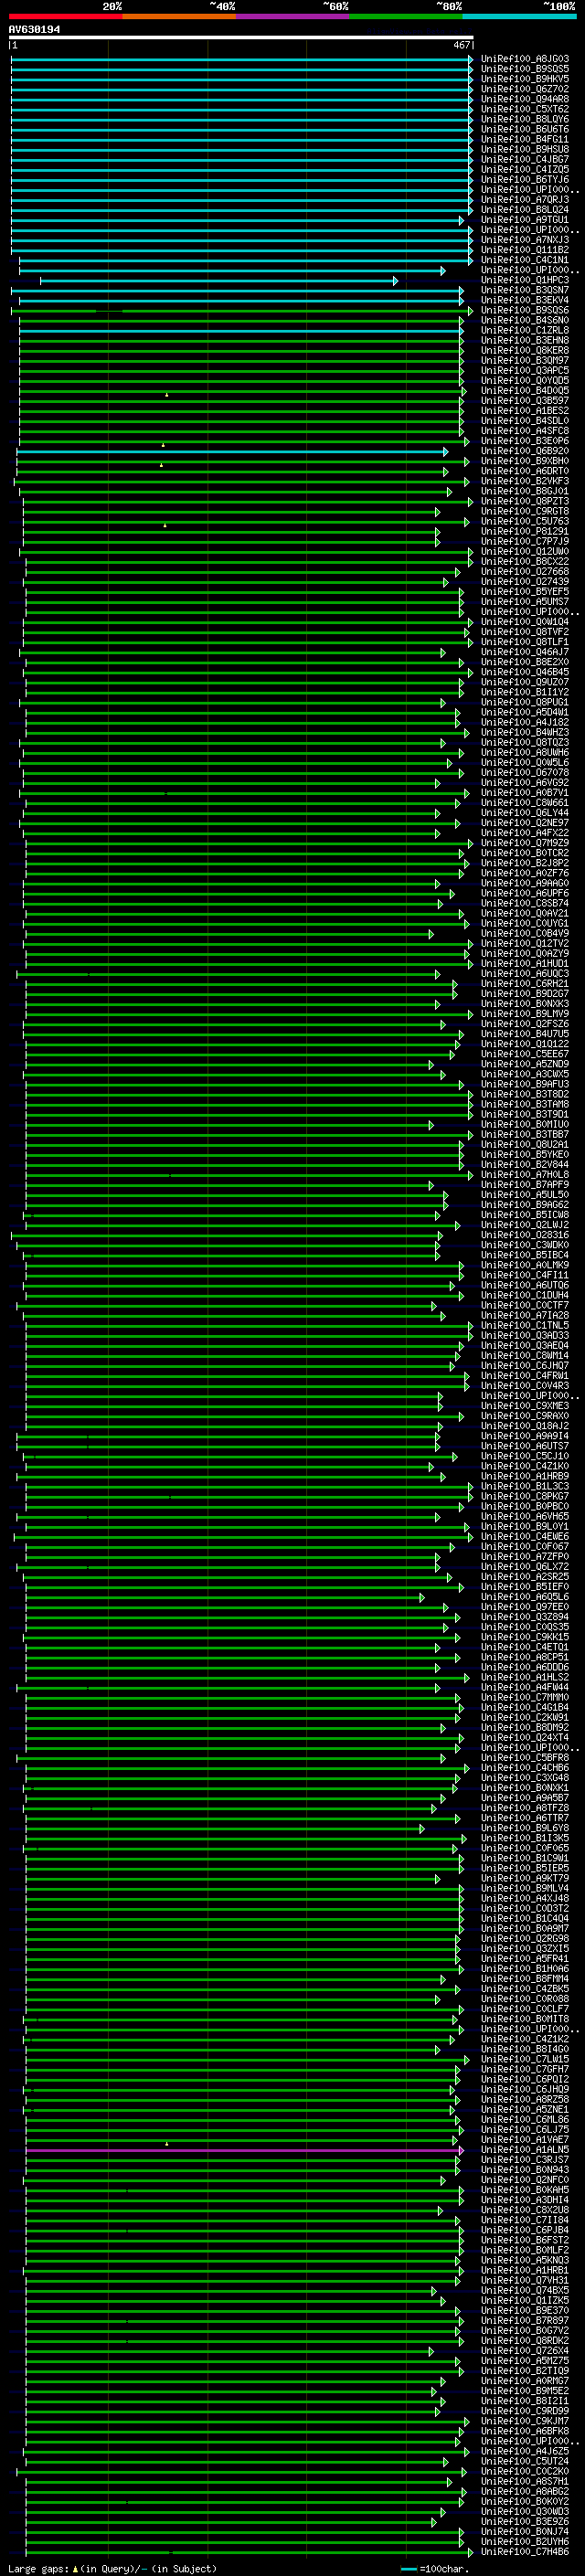
Task: Select the UniRef100_B6TYJ6 label
Action: [525, 180]
